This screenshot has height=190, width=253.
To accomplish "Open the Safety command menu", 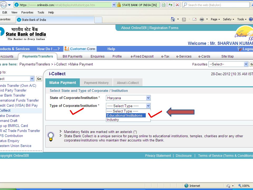I will [228, 19].
